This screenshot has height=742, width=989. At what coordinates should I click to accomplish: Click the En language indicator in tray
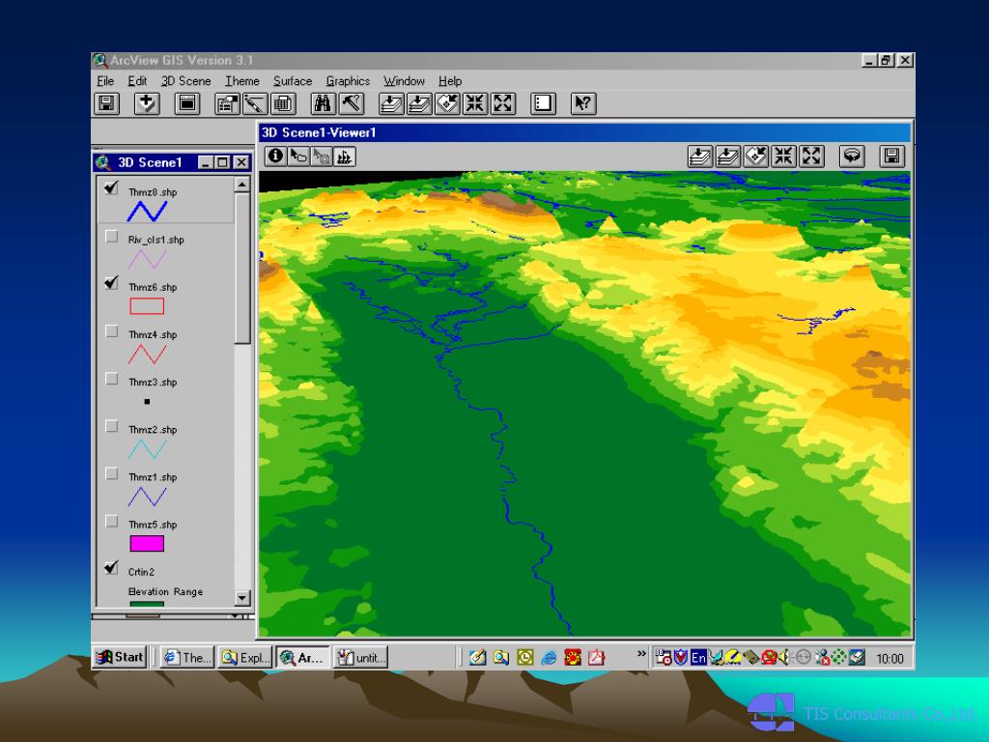click(x=698, y=658)
